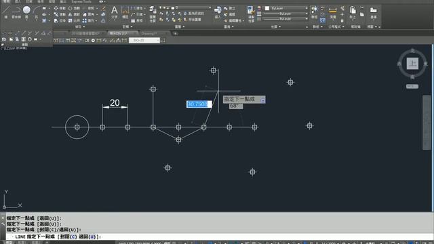
Task: Open the Express Tools ribbon tab
Action: [x=81, y=1]
